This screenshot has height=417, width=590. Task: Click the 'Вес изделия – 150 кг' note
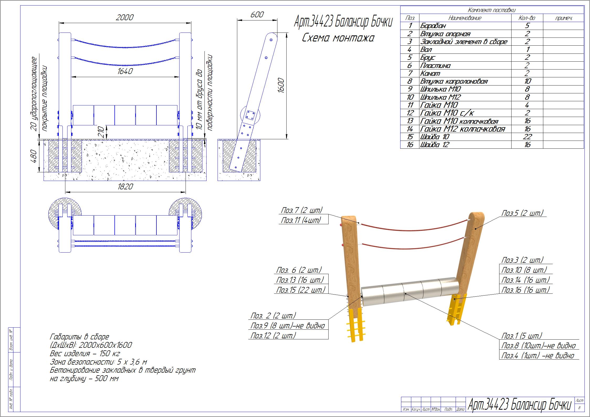85,353
